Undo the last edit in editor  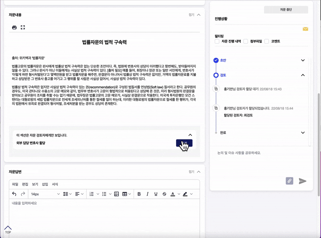tap(14, 194)
